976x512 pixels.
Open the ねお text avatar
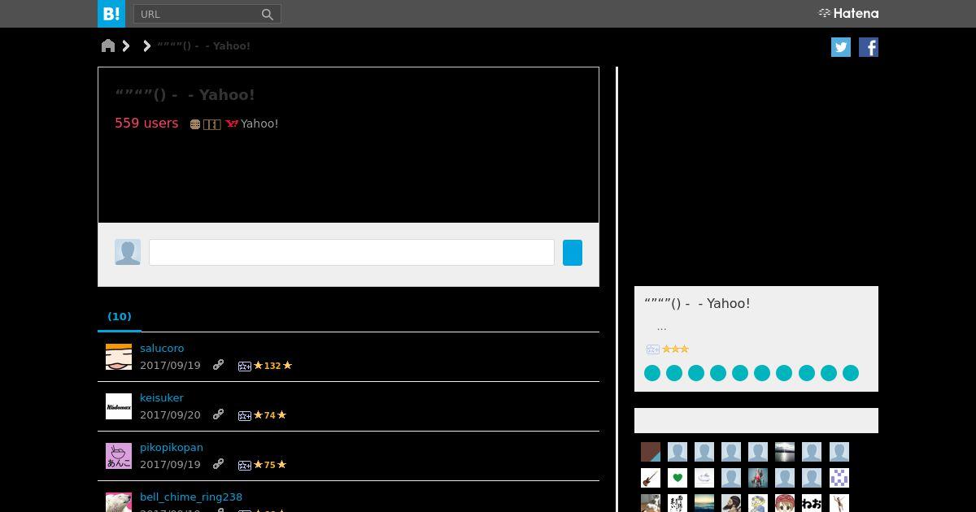pyautogui.click(x=812, y=503)
